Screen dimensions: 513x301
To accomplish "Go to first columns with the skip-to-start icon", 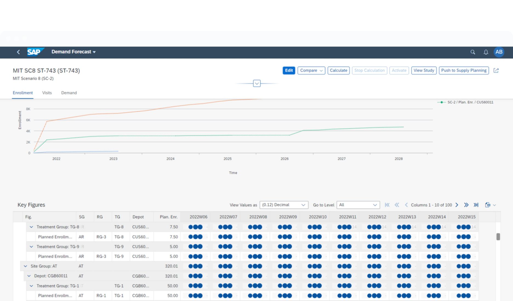I will (x=387, y=205).
